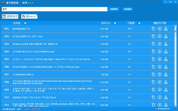The height and width of the screenshot is (111, 178).
Task: Switch to the 搜索种子 tab
Action: click(11, 17)
